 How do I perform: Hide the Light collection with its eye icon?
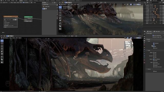point(162,12)
